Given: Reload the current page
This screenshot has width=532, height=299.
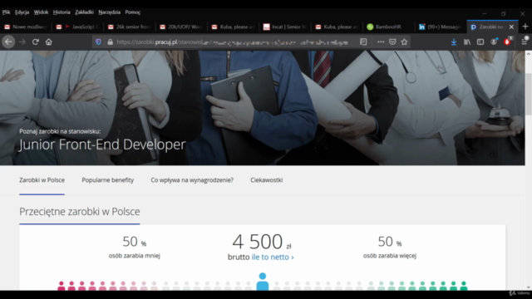Looking at the screenshot, I should click(x=35, y=42).
